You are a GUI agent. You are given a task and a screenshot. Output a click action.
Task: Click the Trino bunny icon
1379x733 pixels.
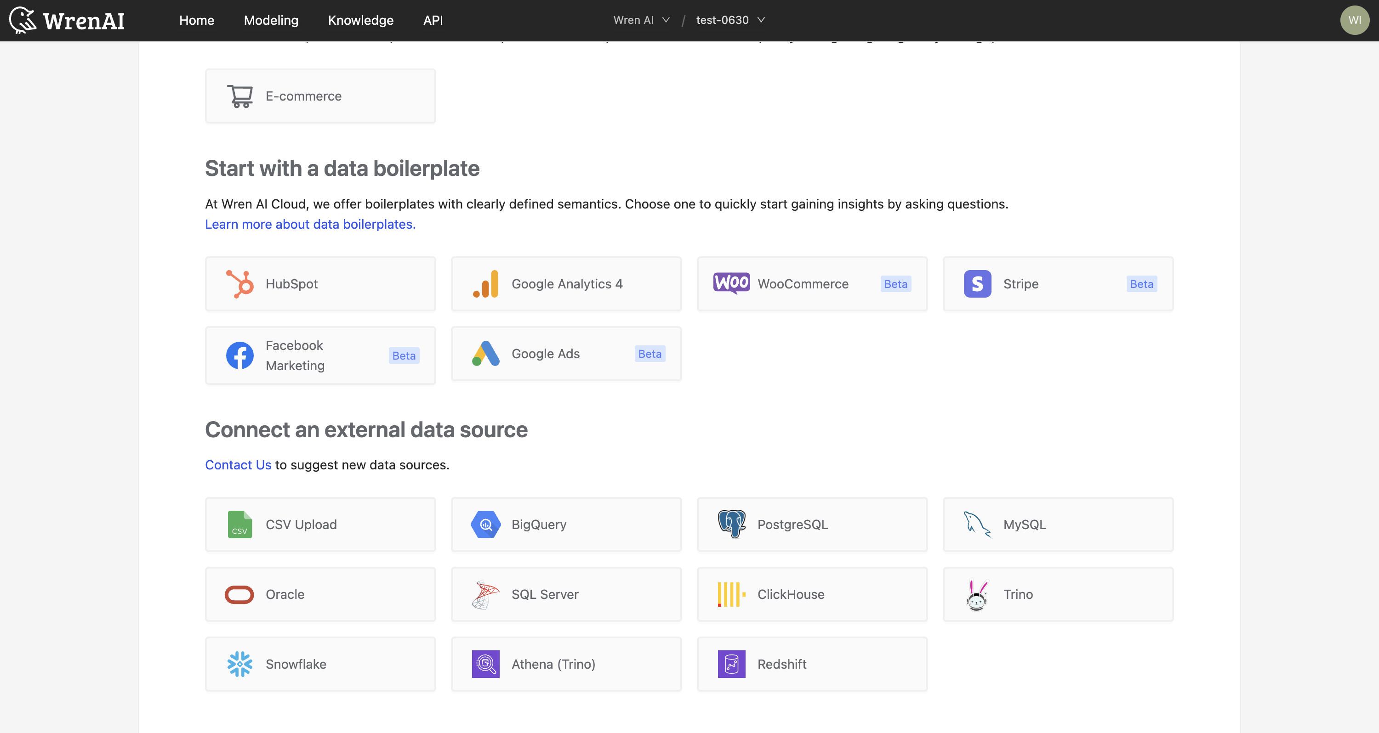point(978,595)
